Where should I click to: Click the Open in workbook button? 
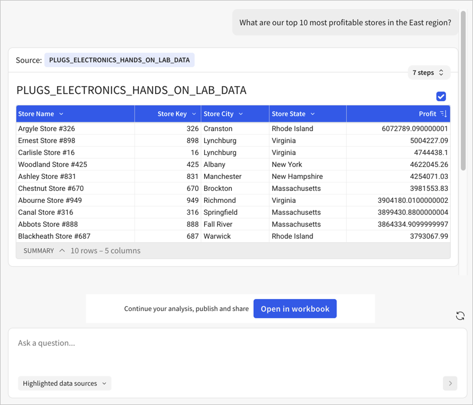[295, 309]
